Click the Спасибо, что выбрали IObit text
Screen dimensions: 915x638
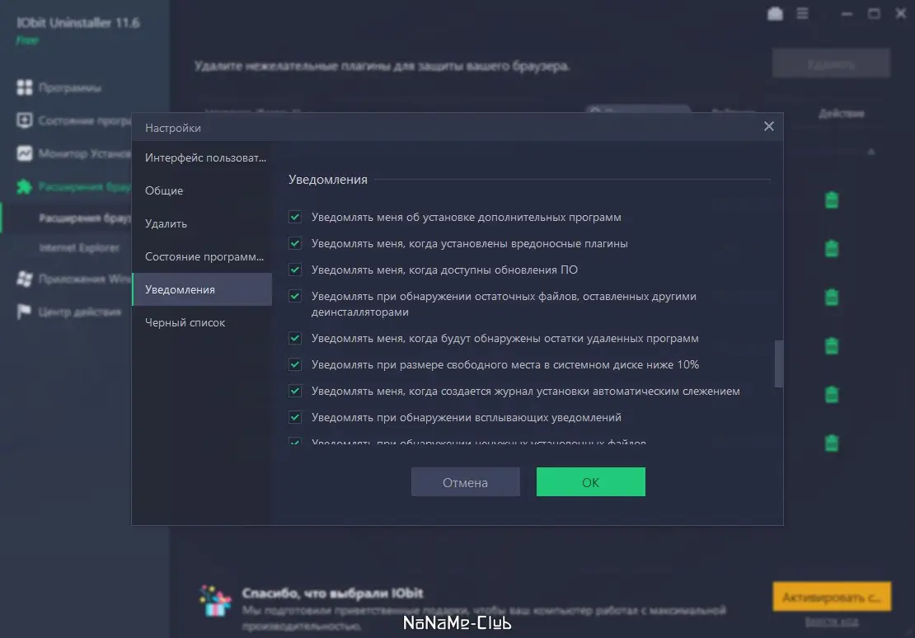333,593
